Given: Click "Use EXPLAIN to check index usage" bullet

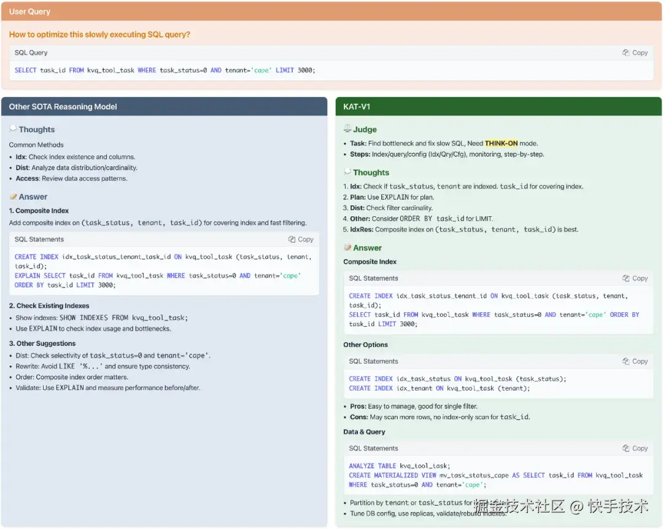Looking at the screenshot, I should [93, 329].
